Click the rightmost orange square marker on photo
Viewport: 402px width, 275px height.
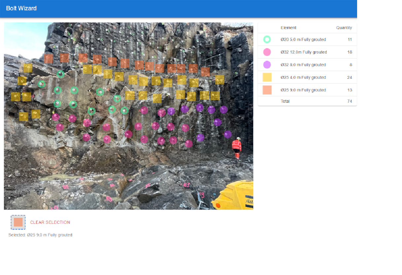(205, 72)
